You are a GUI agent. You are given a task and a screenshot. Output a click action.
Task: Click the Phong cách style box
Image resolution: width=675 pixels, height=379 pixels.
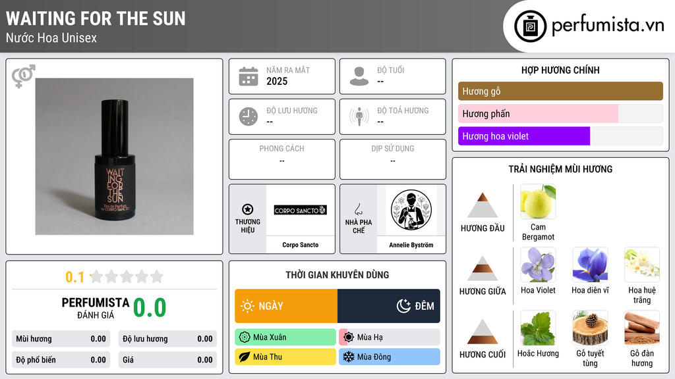click(282, 159)
